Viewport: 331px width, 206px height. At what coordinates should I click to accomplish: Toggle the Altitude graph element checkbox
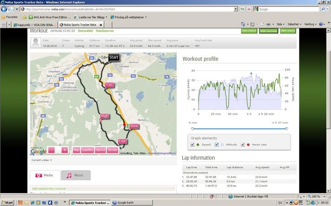[x=216, y=145]
